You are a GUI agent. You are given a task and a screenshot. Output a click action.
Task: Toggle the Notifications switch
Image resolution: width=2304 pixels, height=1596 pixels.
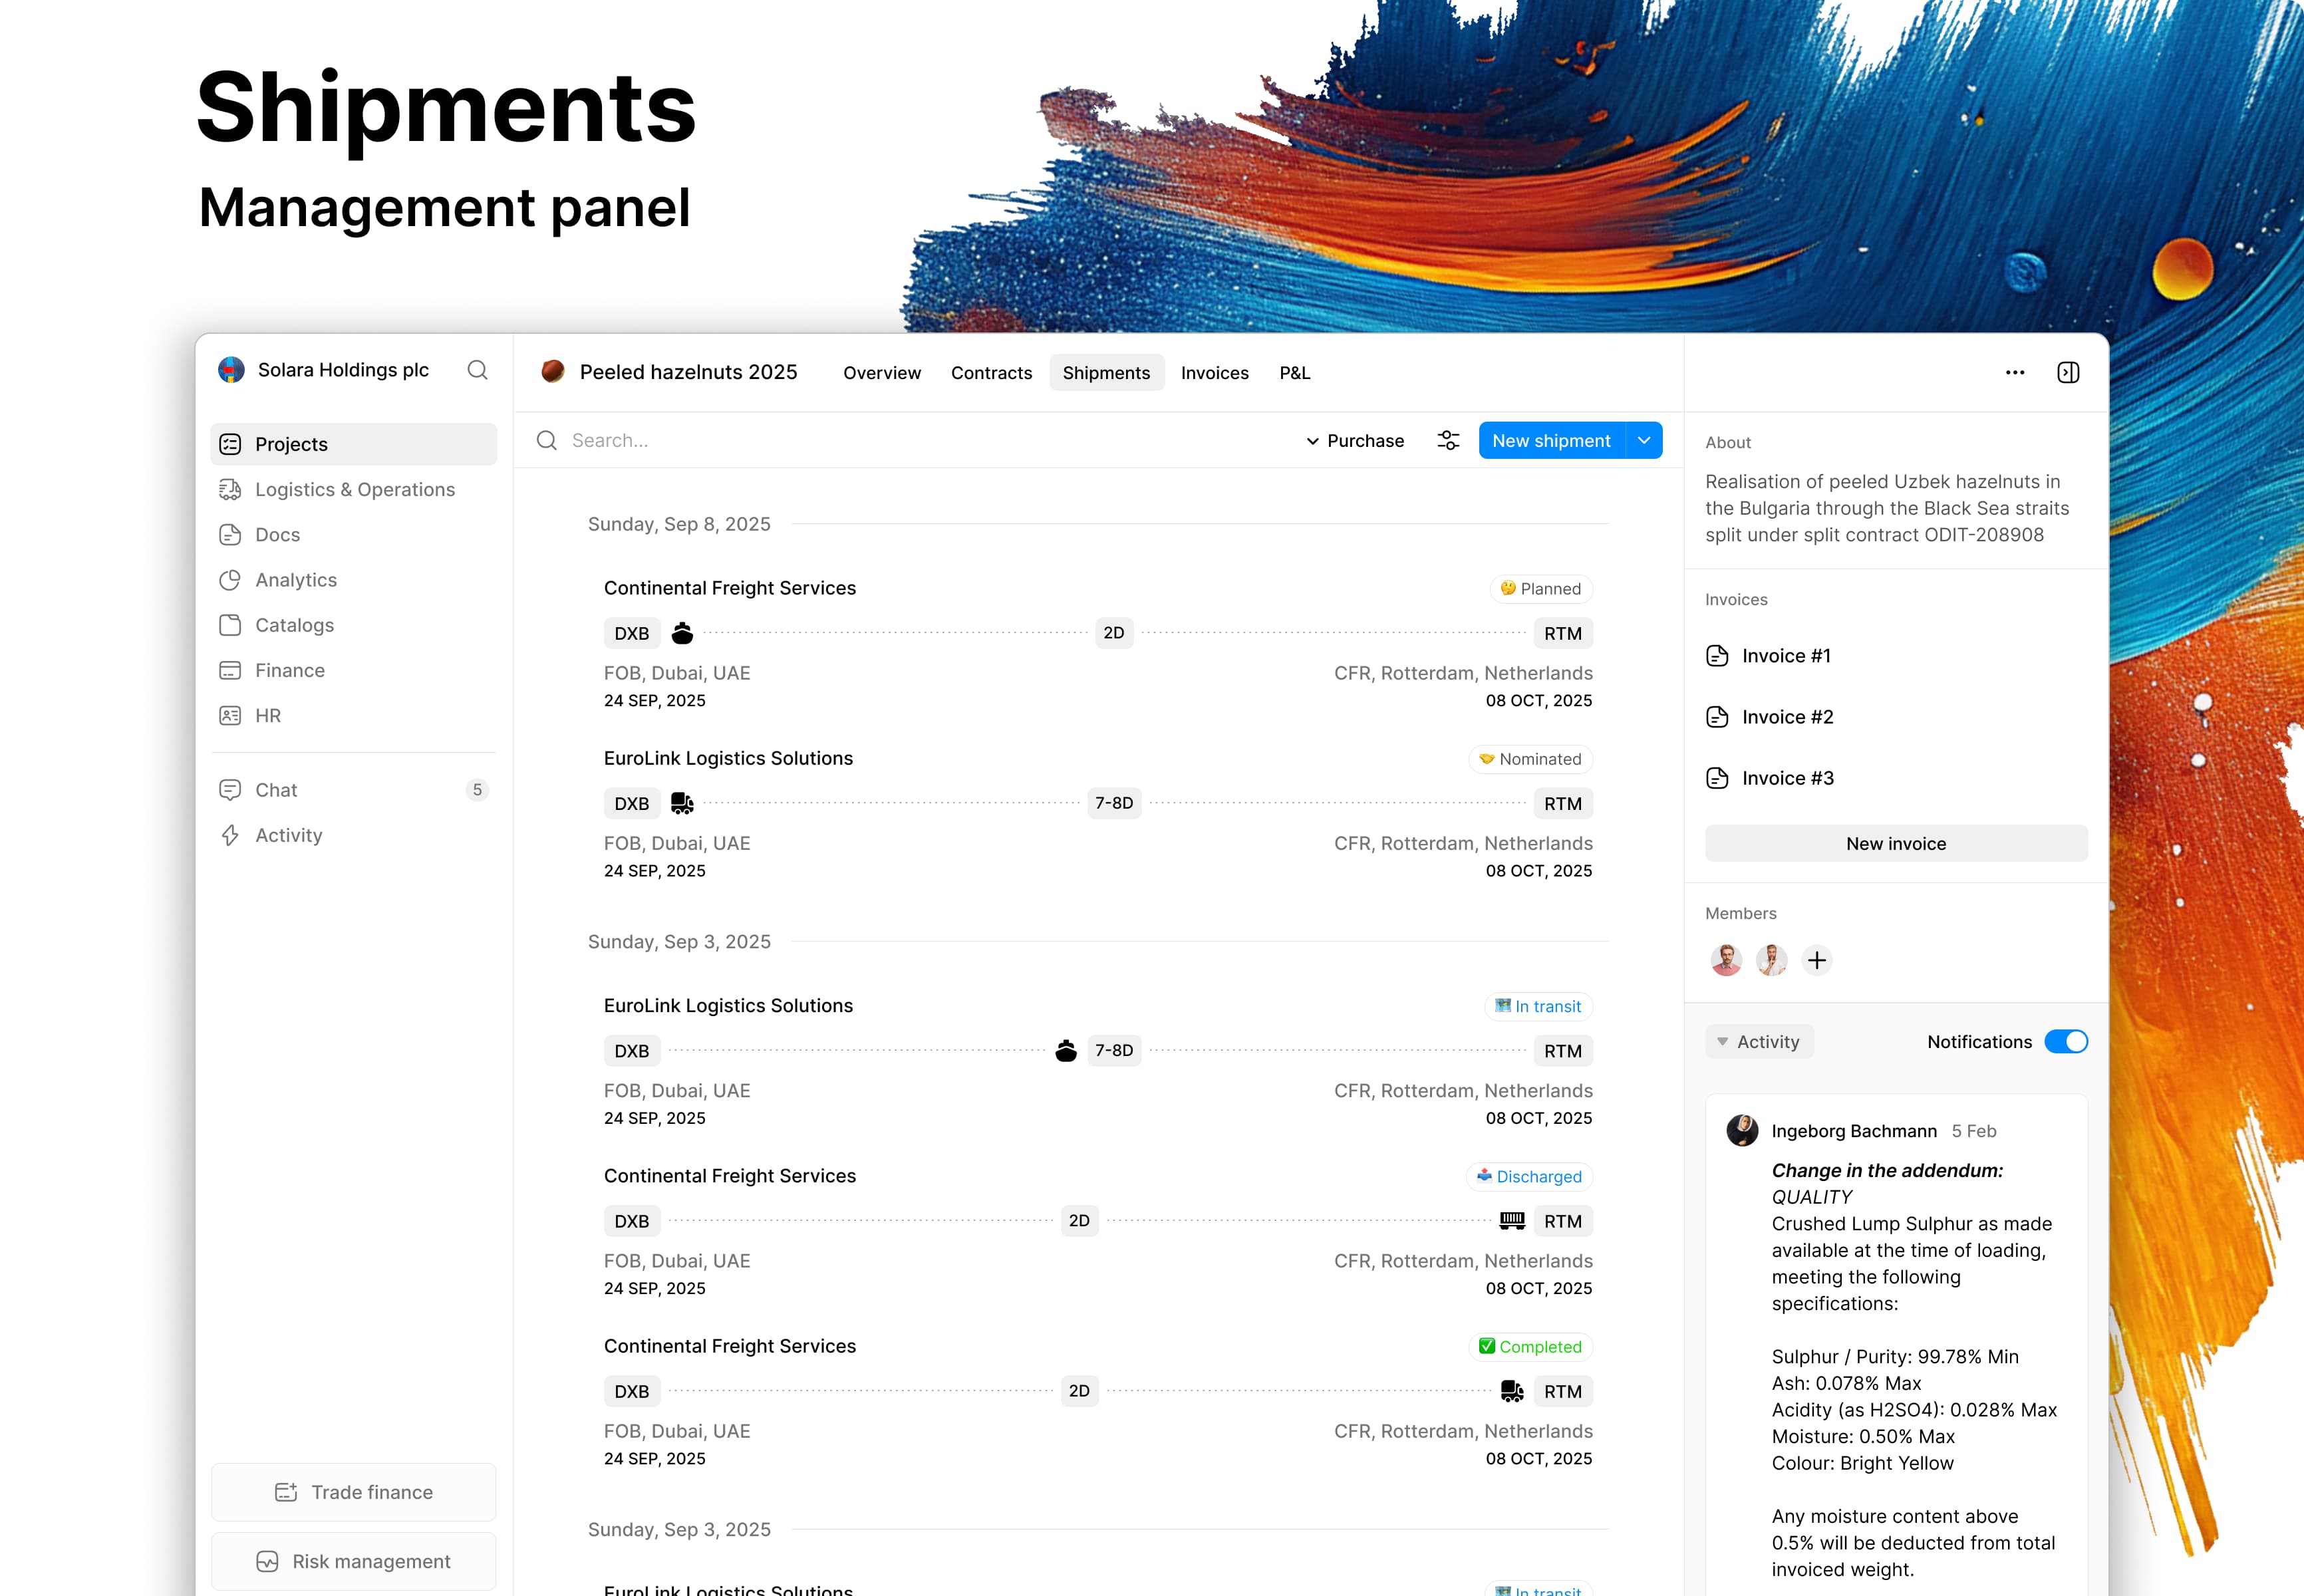point(2066,1041)
